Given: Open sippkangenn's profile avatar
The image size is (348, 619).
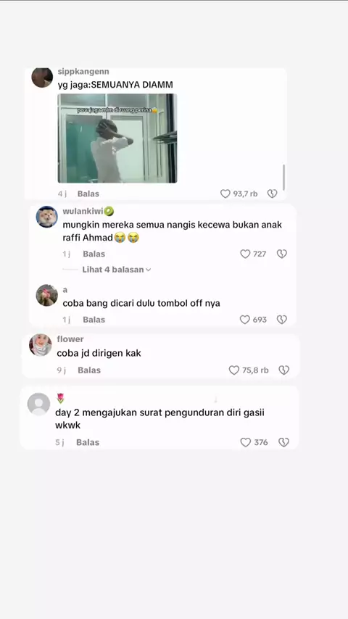Looking at the screenshot, I should click(42, 77).
